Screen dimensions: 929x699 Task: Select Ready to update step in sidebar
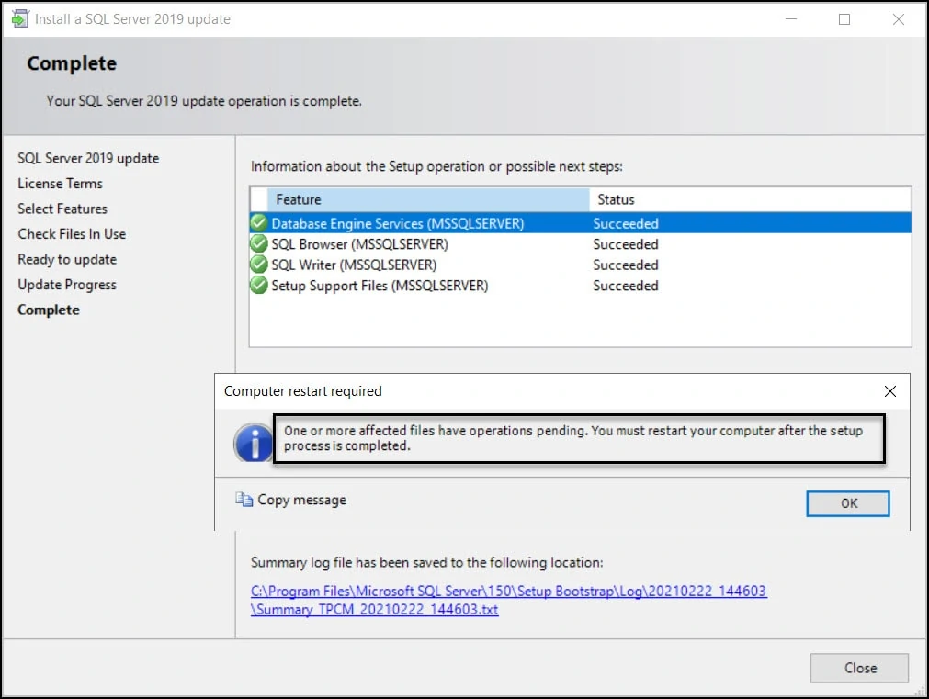tap(67, 259)
